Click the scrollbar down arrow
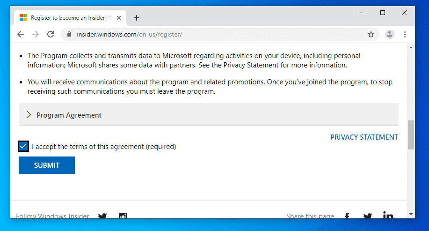The width and height of the screenshot is (429, 231). click(x=411, y=214)
